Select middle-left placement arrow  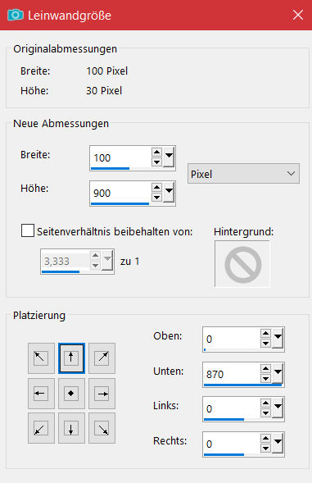pyautogui.click(x=41, y=394)
